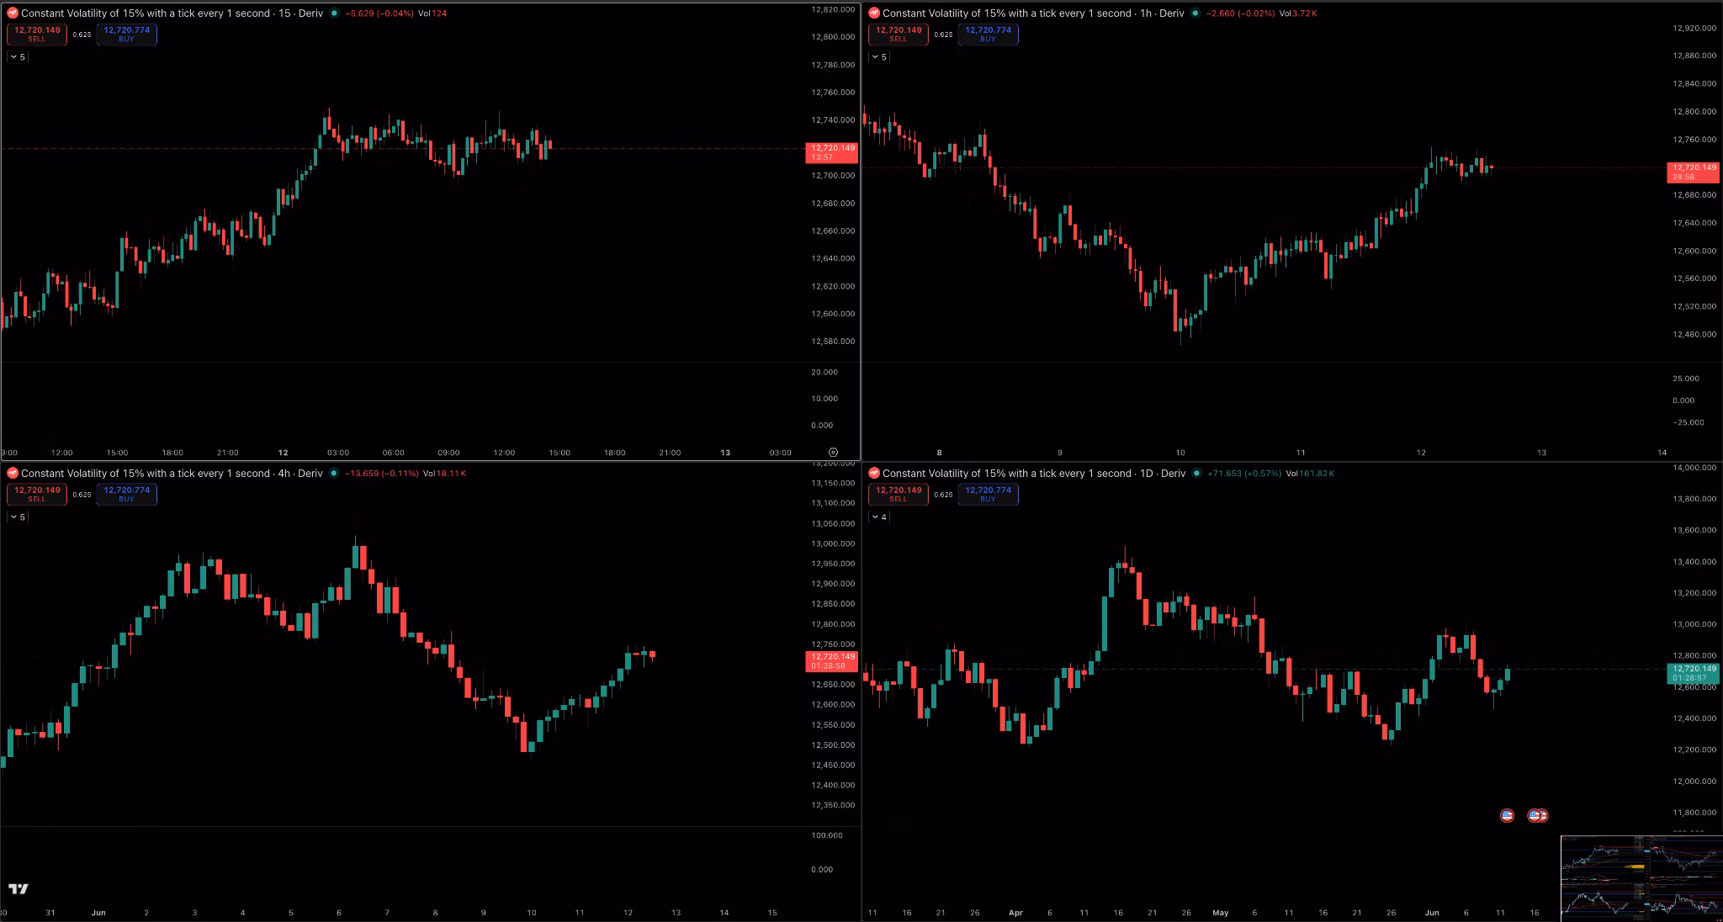This screenshot has width=1723, height=922.
Task: Click the symbol logo icon of 1D chart
Action: click(x=874, y=474)
